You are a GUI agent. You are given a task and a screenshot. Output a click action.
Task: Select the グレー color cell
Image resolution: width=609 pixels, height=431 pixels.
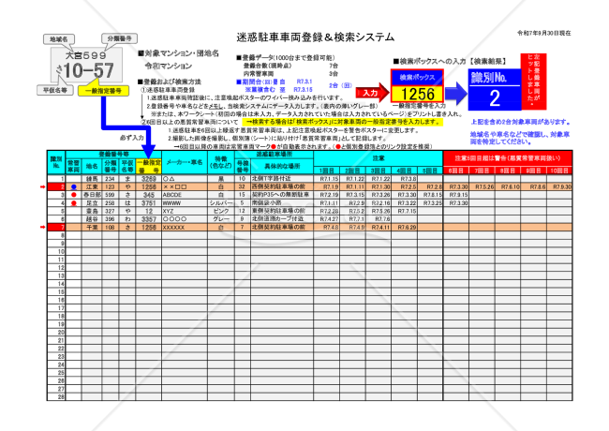tap(220, 219)
